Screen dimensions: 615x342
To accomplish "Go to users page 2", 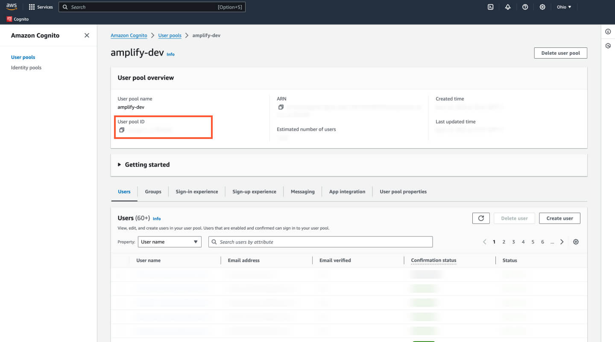I will (504, 242).
